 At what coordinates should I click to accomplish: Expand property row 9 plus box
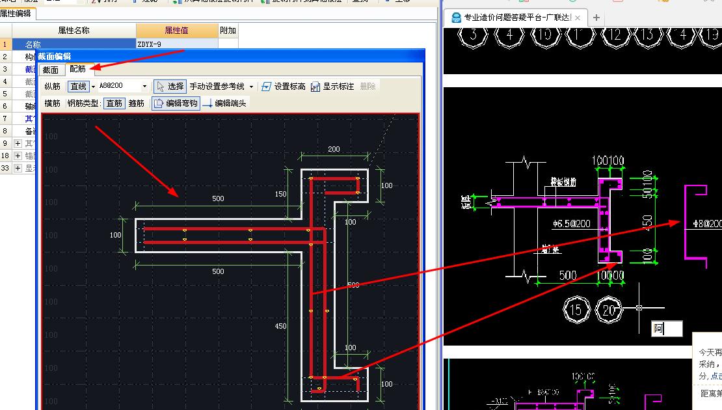(x=18, y=143)
